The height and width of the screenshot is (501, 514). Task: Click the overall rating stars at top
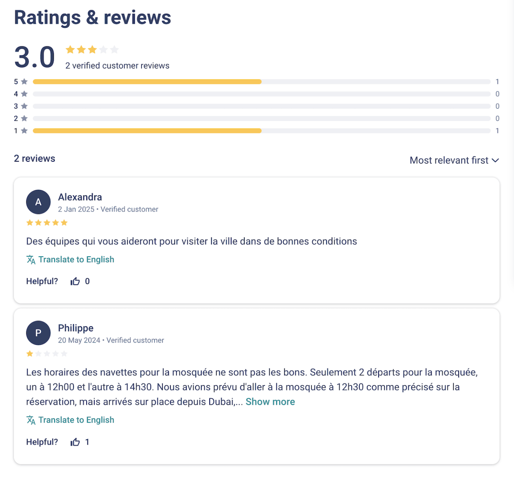point(92,50)
